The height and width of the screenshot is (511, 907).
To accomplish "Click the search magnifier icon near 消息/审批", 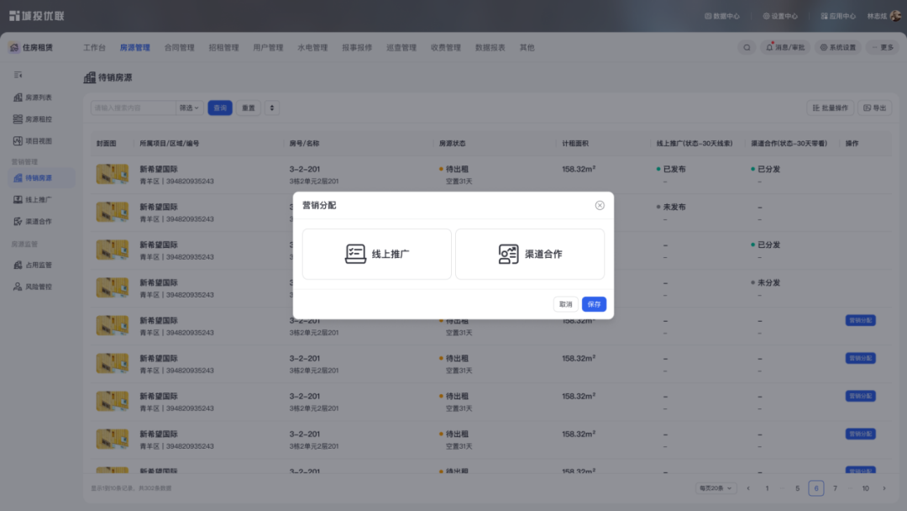I will (747, 47).
